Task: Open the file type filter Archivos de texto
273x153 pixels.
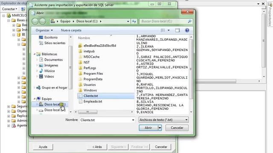Action: 163,120
